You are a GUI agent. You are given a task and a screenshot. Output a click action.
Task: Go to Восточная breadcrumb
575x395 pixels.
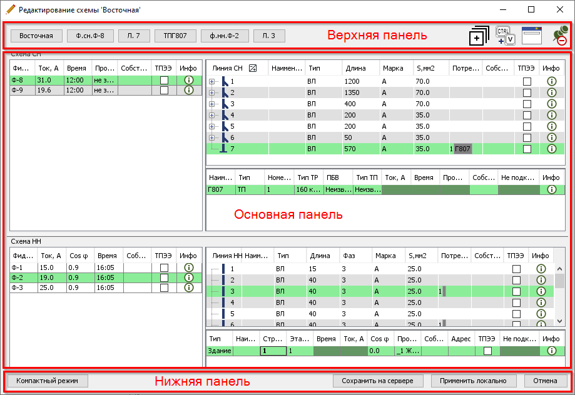pyautogui.click(x=36, y=36)
